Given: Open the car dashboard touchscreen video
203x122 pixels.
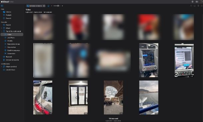Looking at the screenshot, I should pyautogui.click(x=149, y=60).
